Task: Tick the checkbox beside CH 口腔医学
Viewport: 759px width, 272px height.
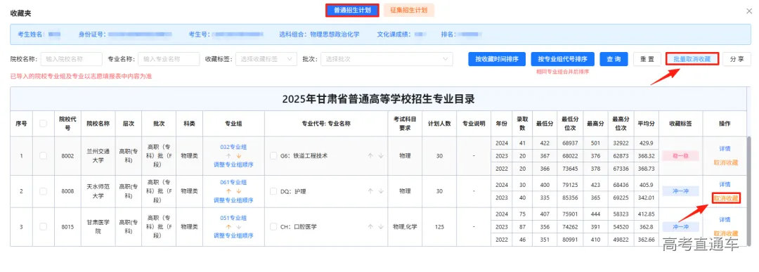Action: point(273,226)
